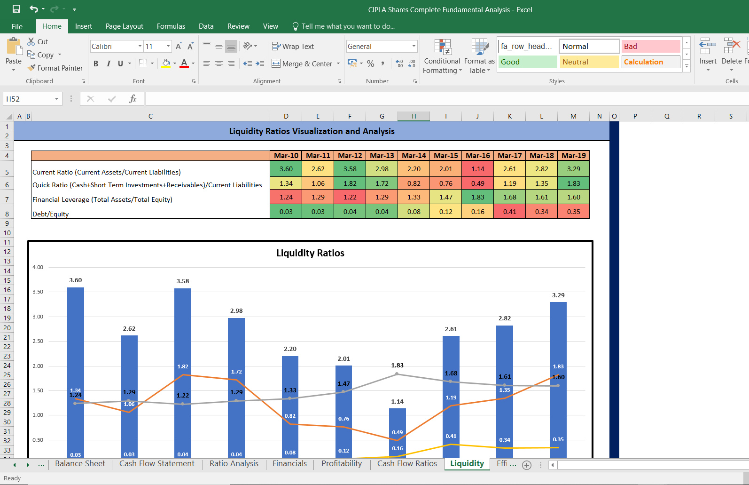Screen dimensions: 749x485
Task: Customize the Quick Access Toolbar dropdown
Action: [x=74, y=9]
